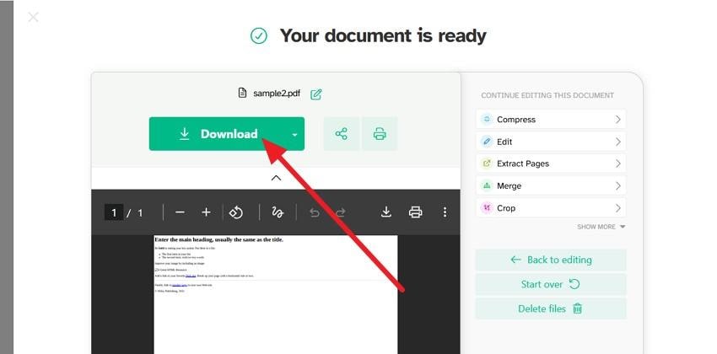Click the Back to editing button
717x354 pixels.
coord(551,260)
